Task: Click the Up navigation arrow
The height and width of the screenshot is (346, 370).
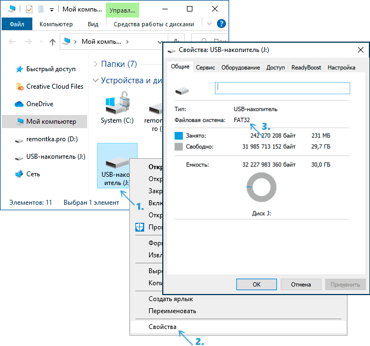Action: tap(53, 42)
